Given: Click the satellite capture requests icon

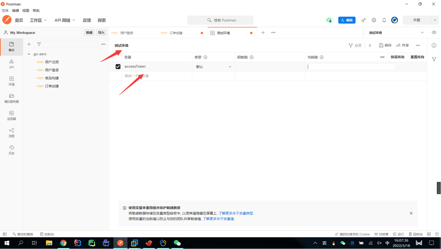Looking at the screenshot, I should pyautogui.click(x=364, y=20).
